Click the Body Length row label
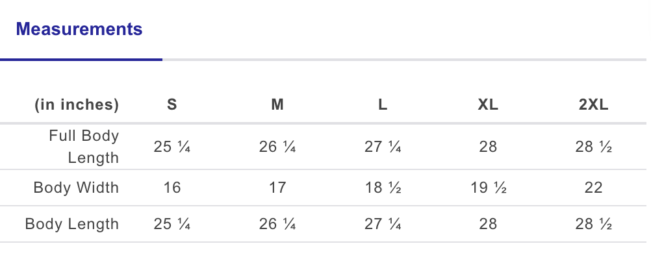Viewport: 651px width, 257px height. (72, 224)
